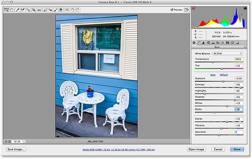
Task: Select the Zoom tool
Action: tap(7, 9)
